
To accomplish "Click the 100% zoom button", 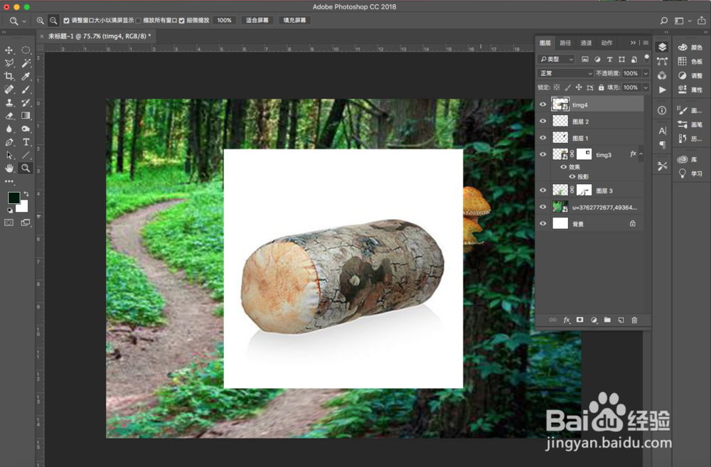I will (225, 21).
